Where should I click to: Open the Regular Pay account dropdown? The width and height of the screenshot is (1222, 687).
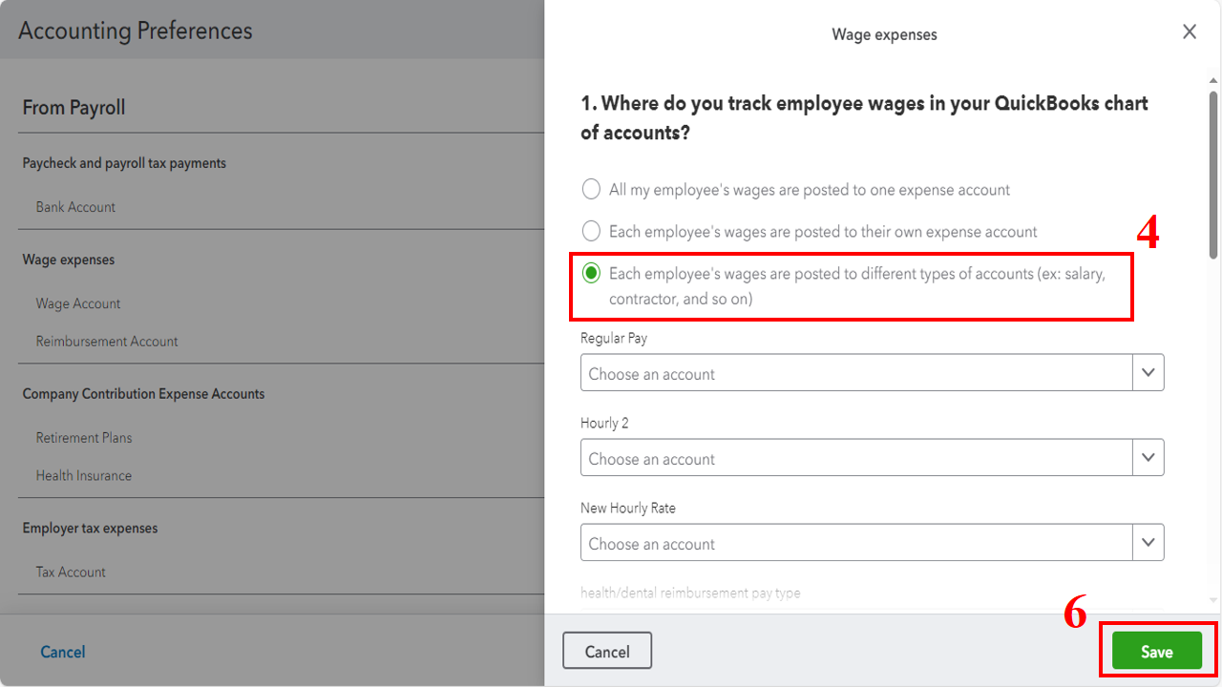click(x=1148, y=372)
